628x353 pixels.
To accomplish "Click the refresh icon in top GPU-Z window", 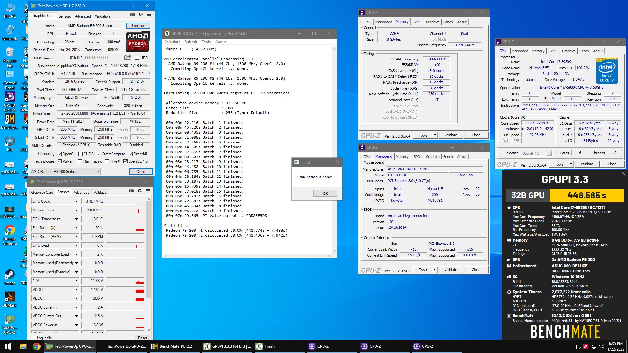I will 141,15.
